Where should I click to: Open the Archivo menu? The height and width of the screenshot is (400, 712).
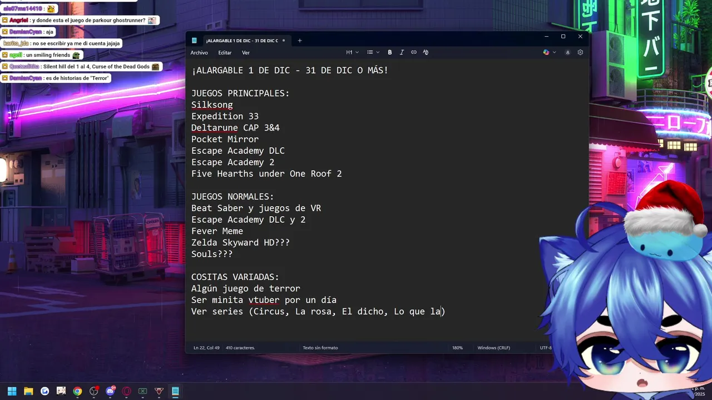pyautogui.click(x=199, y=53)
